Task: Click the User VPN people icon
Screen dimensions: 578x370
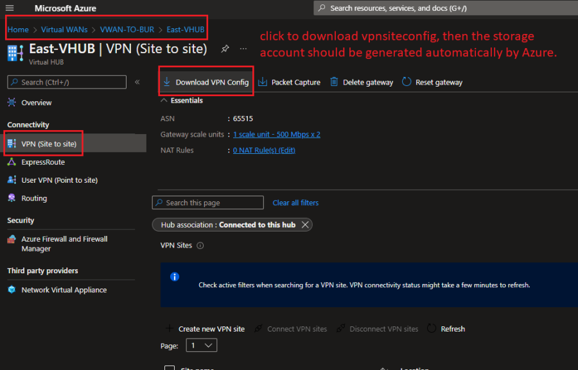Action: click(x=12, y=180)
